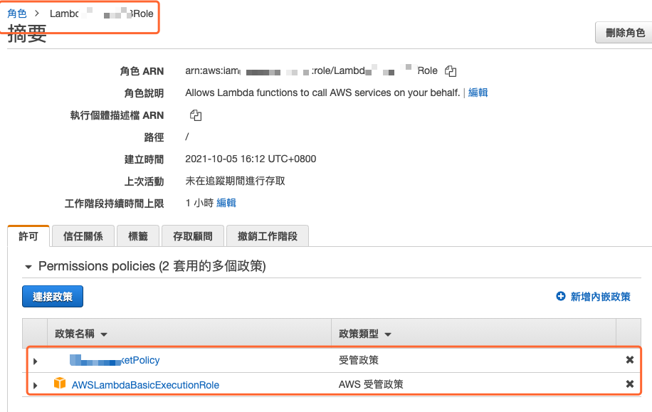Switch to the 許可 tab
This screenshot has width=652, height=412.
click(28, 236)
